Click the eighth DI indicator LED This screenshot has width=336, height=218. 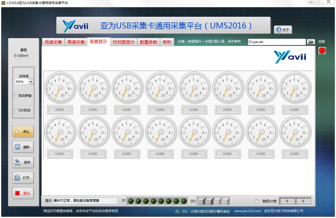(x=184, y=201)
